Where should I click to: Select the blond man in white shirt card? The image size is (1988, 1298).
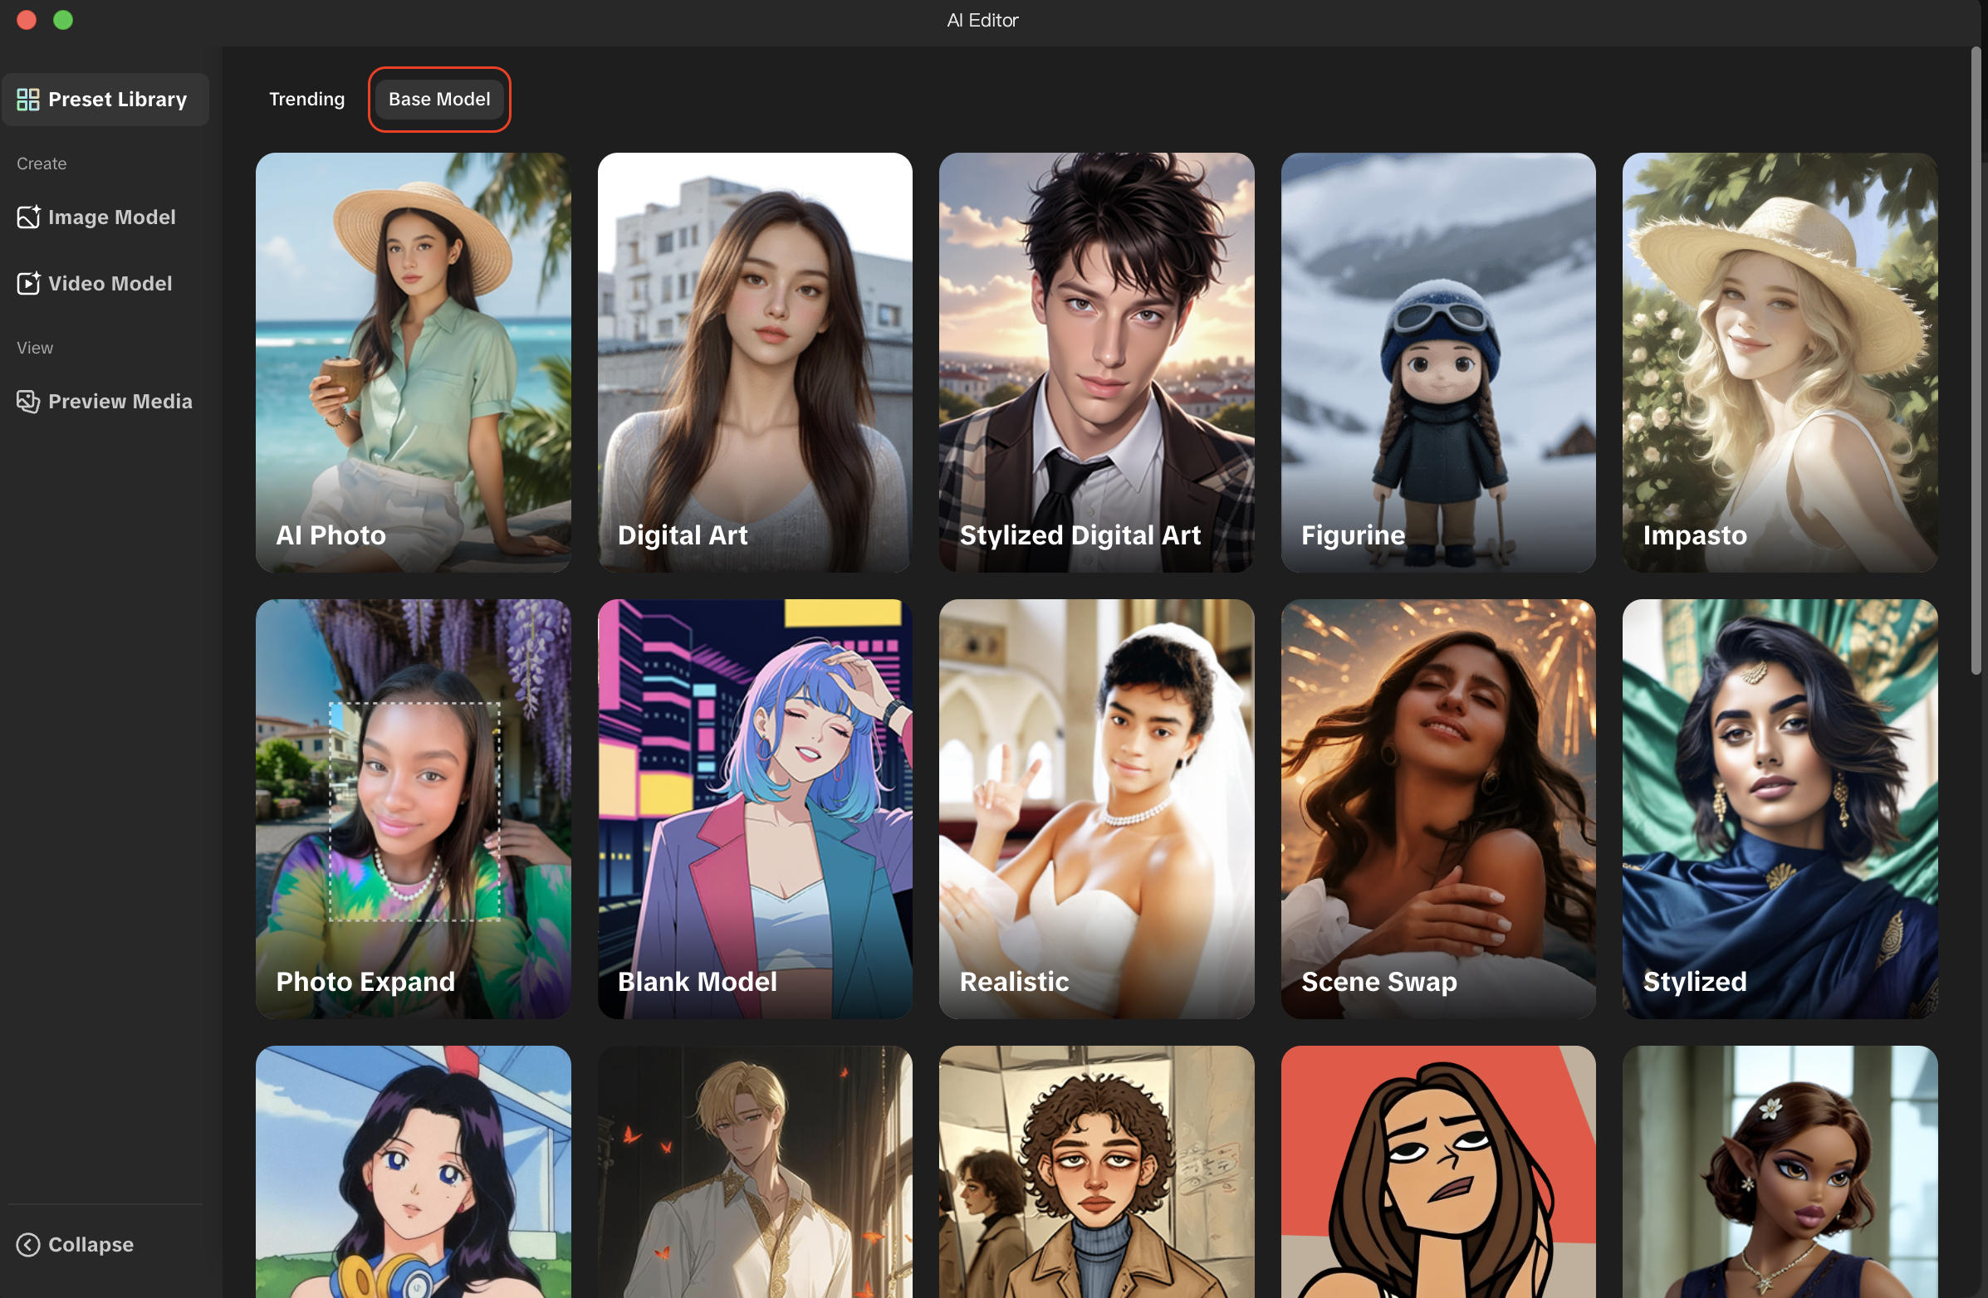pyautogui.click(x=755, y=1172)
